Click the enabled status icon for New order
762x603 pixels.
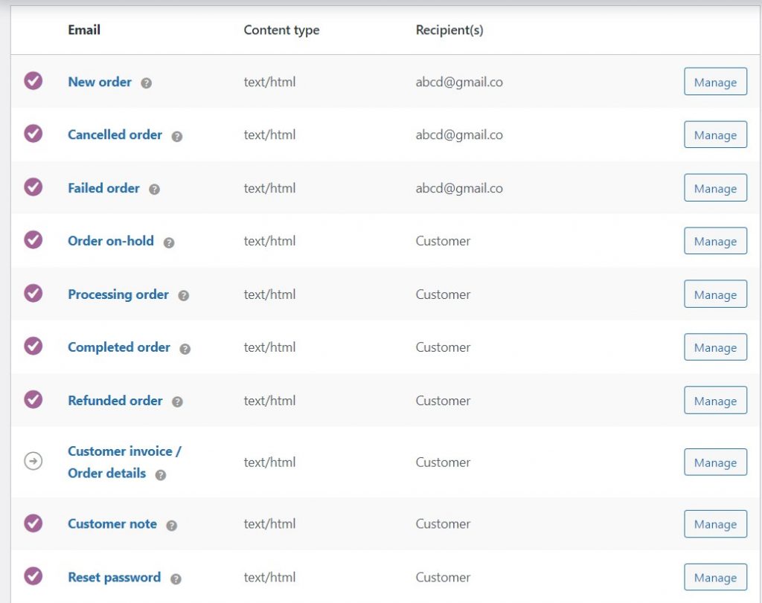(33, 80)
